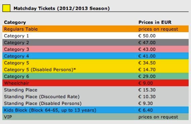The image size is (191, 124).
Task: Select the Kids Block (Block 64-65) row
Action: coord(95,110)
